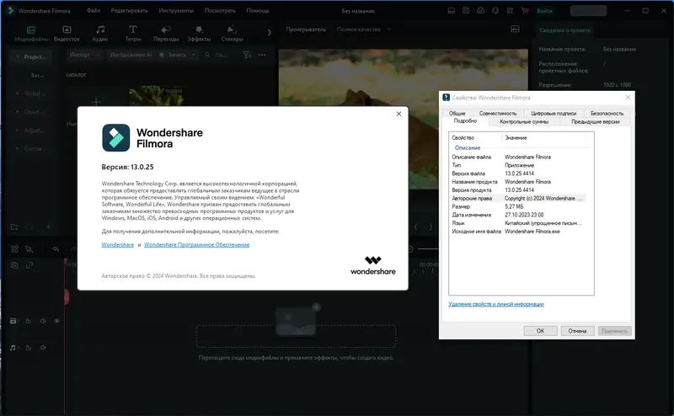674x416 pixels.
Task: Open the Посмотреть menu
Action: point(220,10)
